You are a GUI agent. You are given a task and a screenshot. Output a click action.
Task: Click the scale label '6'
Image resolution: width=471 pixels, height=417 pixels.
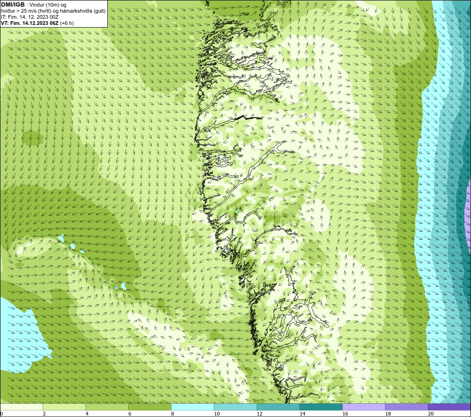click(130, 414)
